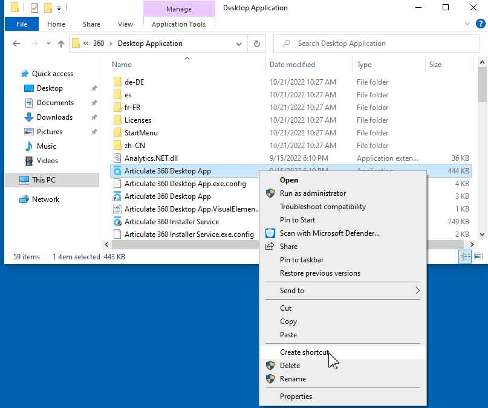Click the vertical scrollbar down arrow
Image resolution: width=488 pixels, height=408 pixels.
point(482,235)
